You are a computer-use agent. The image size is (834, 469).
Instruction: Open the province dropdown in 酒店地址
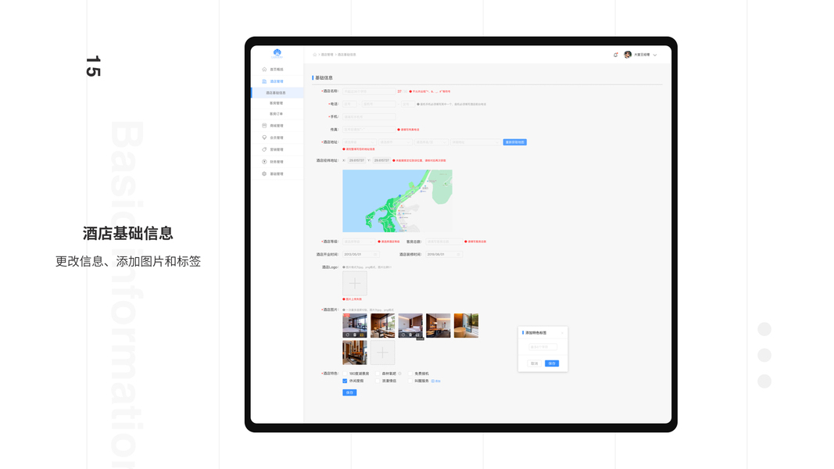coord(360,142)
